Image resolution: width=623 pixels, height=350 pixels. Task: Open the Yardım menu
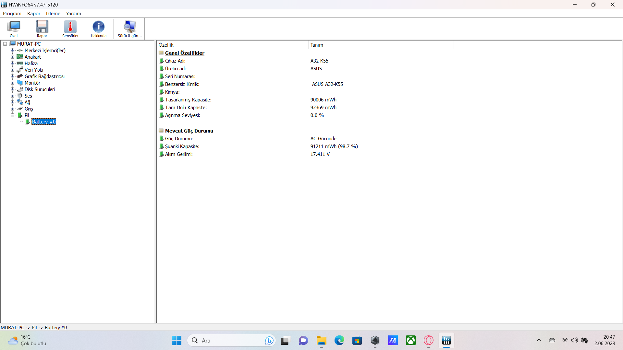pos(73,14)
